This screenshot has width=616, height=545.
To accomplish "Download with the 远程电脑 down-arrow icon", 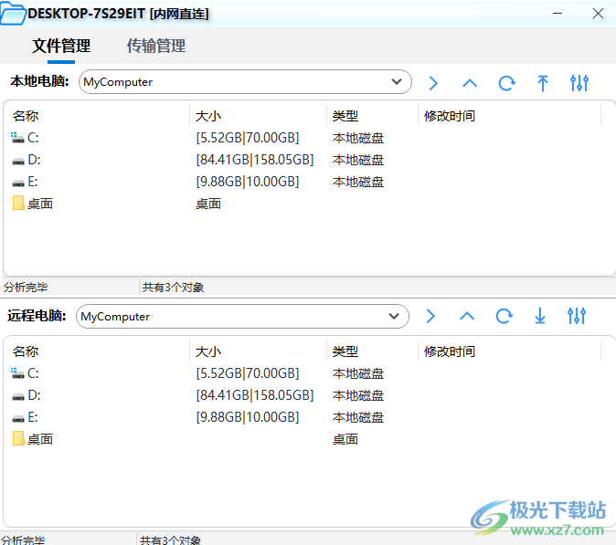I will 540,316.
